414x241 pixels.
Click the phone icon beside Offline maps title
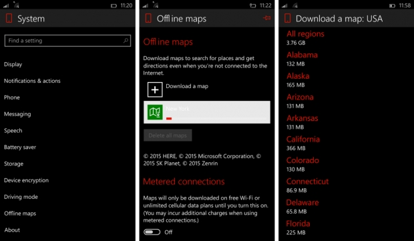tap(148, 18)
